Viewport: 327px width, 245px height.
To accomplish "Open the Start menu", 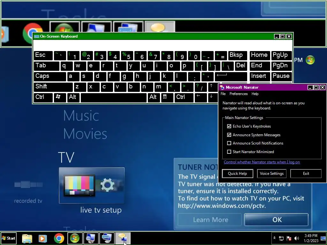I will tap(8, 238).
